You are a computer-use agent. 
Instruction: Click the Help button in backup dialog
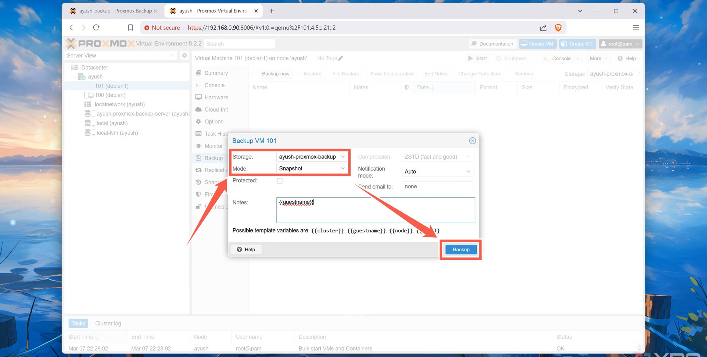(246, 249)
